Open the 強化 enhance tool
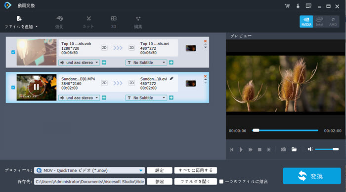This screenshot has width=346, height=192. [x=59, y=22]
